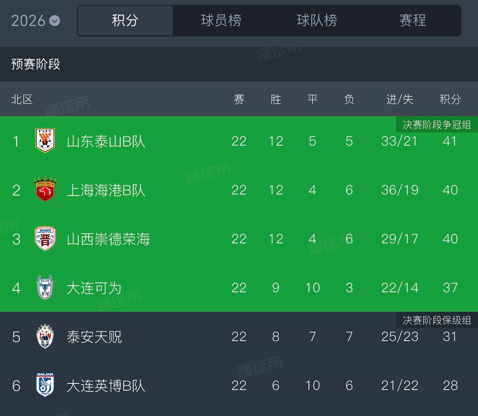
Task: Click the 预赛阶段 section header
Action: pyautogui.click(x=35, y=64)
